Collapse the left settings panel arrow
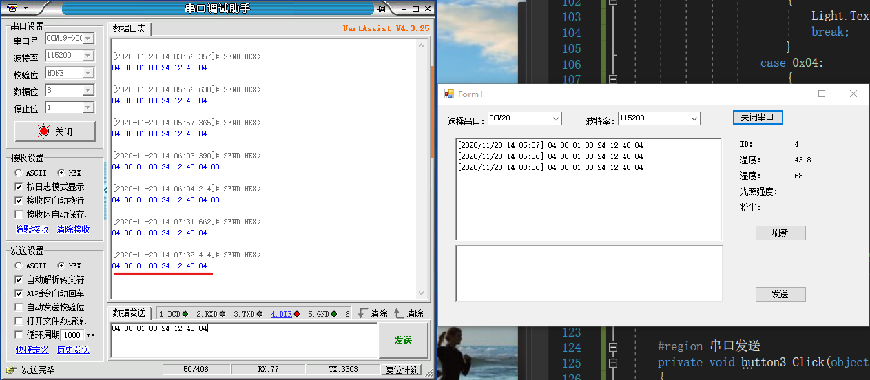This screenshot has width=870, height=380. pos(105,189)
